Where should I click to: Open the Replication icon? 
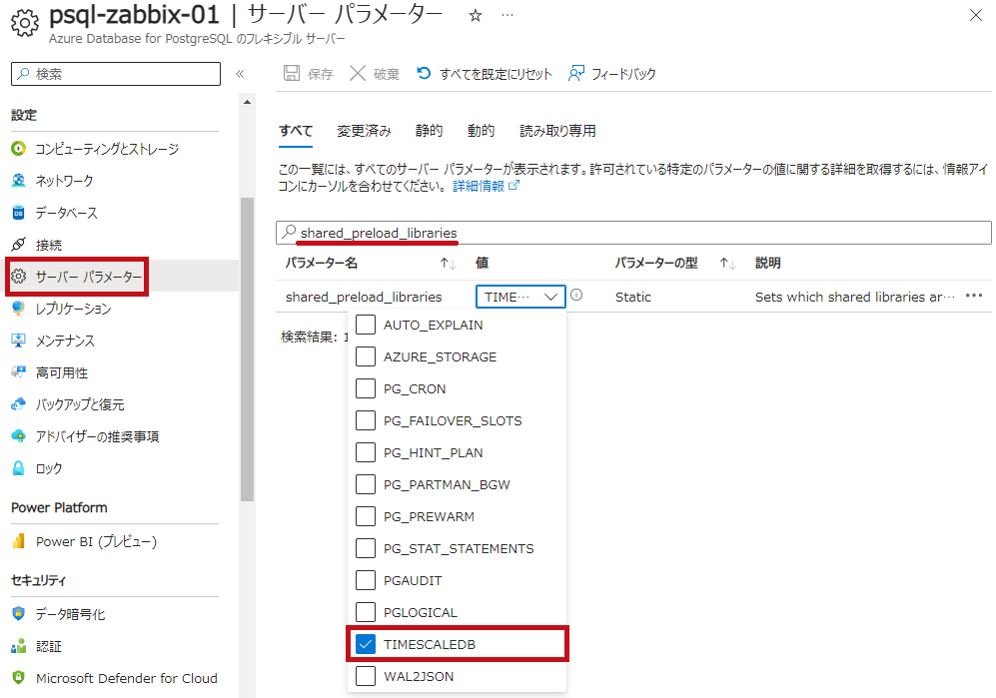(18, 309)
